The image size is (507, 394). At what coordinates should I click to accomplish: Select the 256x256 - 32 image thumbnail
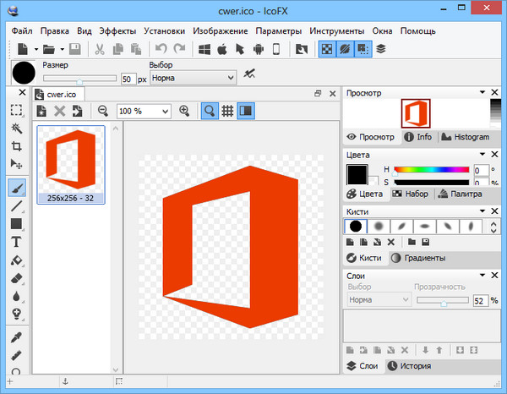[x=71, y=165]
